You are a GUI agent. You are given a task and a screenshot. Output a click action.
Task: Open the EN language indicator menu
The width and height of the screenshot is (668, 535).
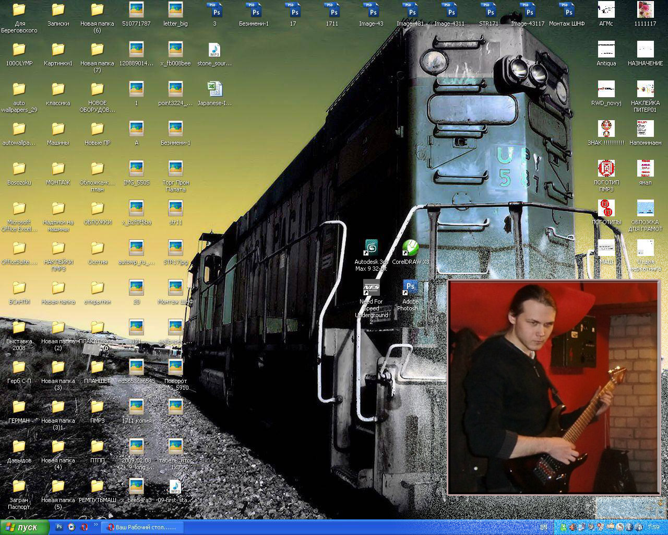[x=543, y=528]
